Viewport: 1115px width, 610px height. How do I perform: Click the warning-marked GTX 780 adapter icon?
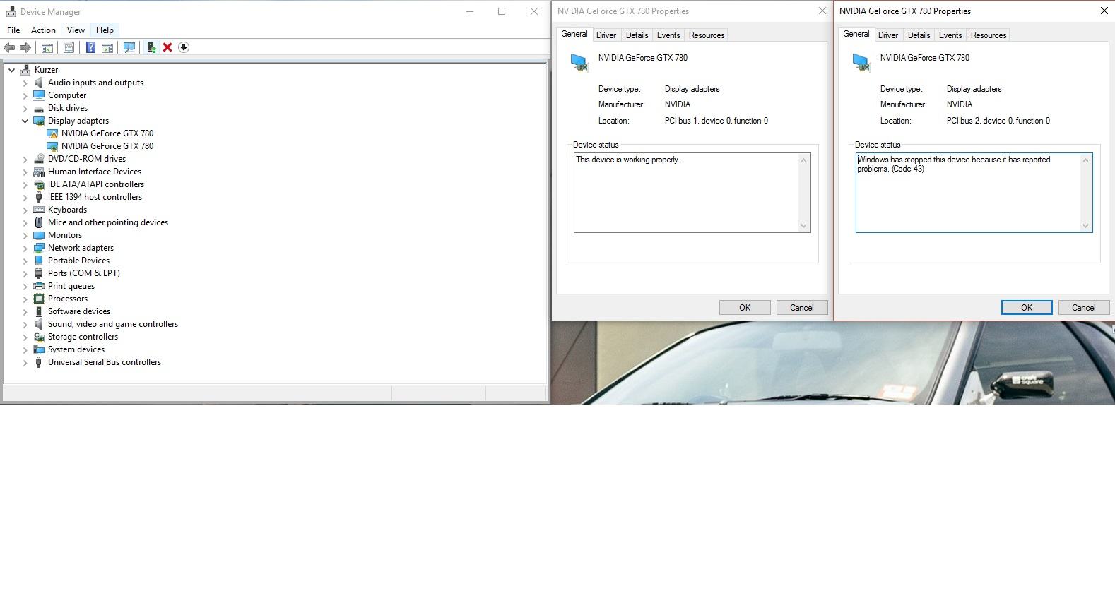point(52,133)
